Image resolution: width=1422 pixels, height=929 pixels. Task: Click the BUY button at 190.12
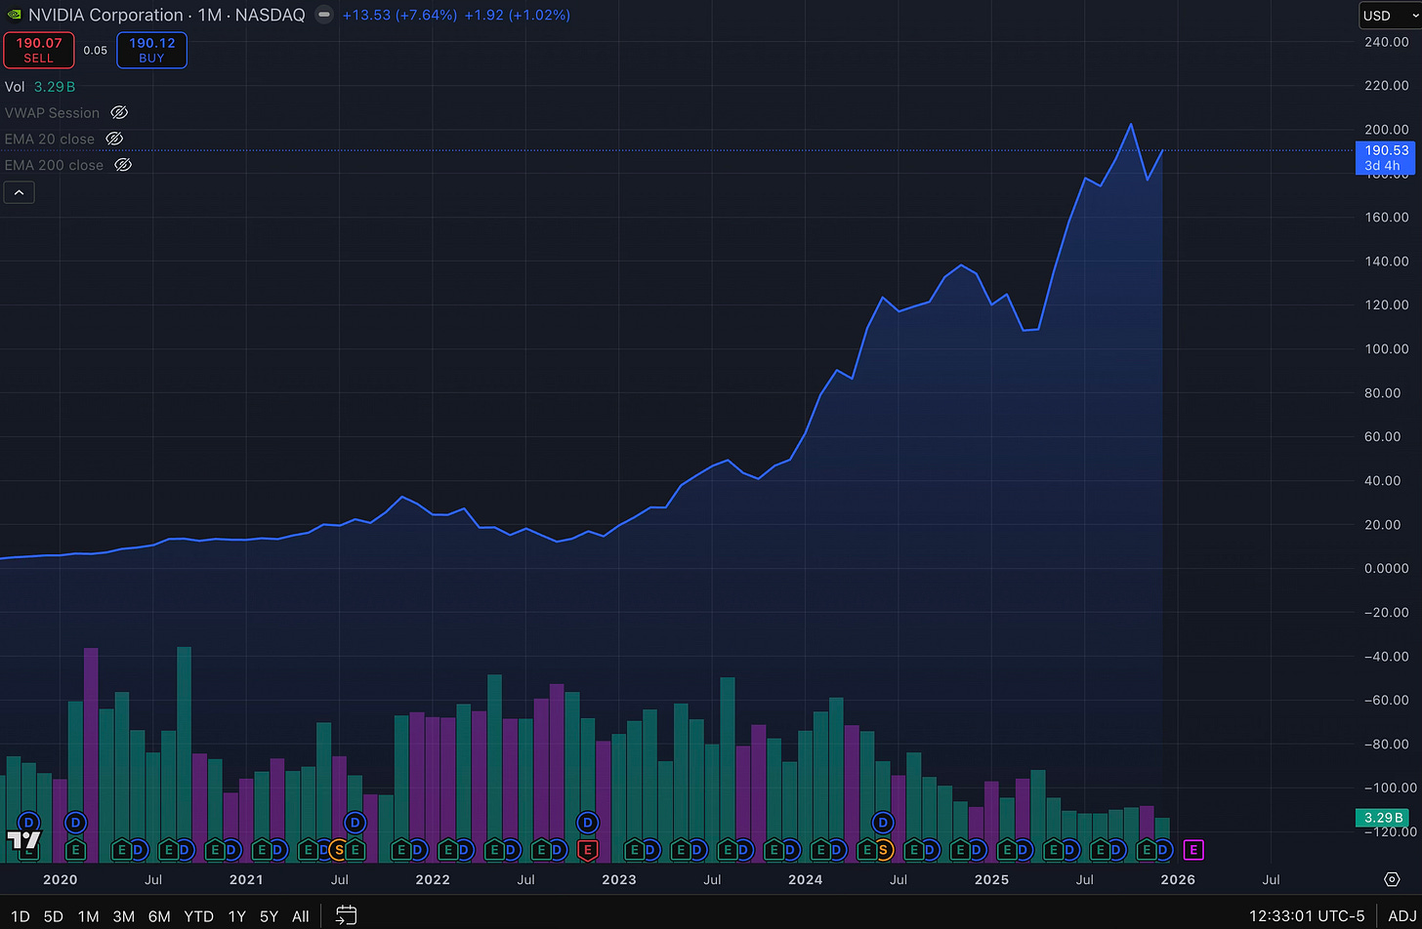click(151, 50)
